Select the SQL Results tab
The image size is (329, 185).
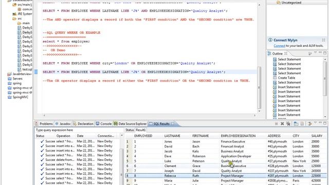click(161, 124)
